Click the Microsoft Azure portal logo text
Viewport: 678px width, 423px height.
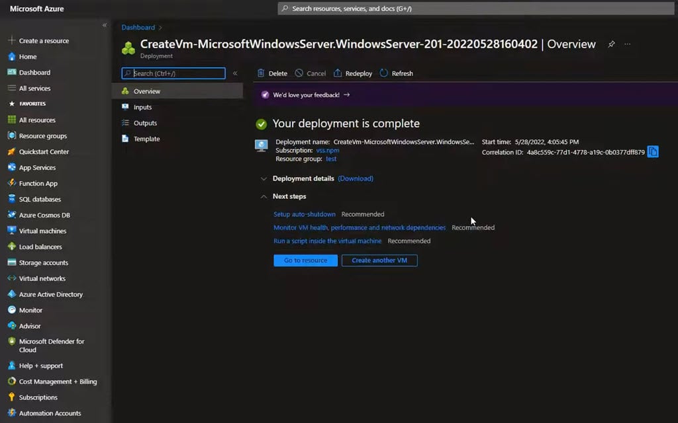[37, 9]
